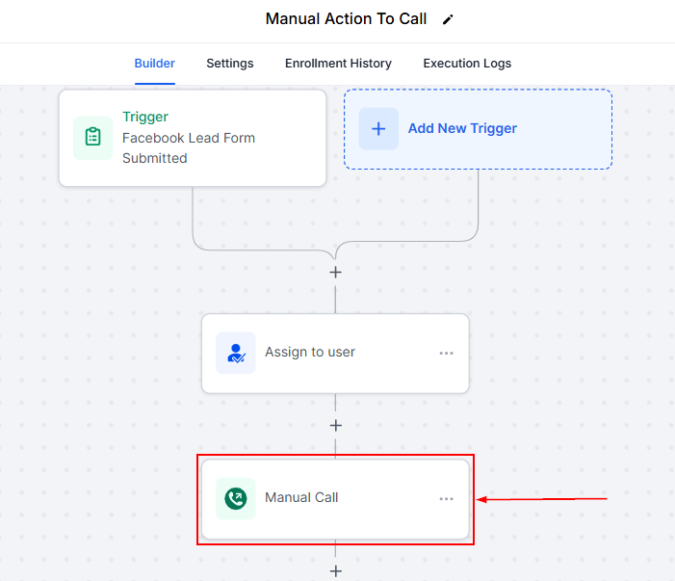This screenshot has height=581, width=675.
Task: Click the plus icon in Add New Trigger
Action: pyautogui.click(x=378, y=128)
